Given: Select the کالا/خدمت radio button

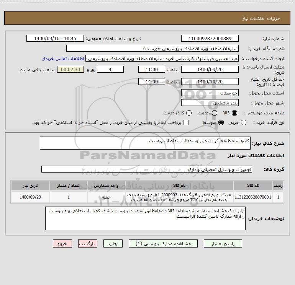Looking at the screenshot, I should pos(189,113).
